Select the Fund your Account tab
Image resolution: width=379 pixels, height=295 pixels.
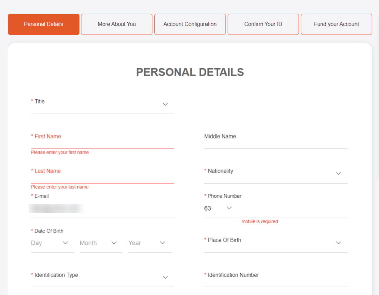[x=336, y=24]
